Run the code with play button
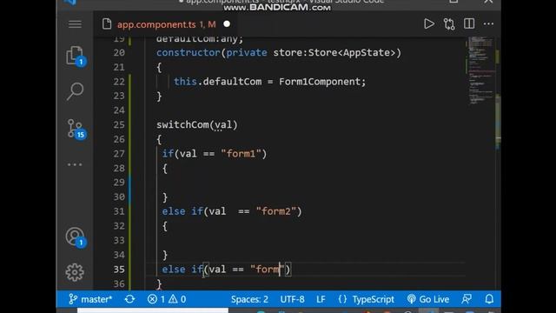Viewport: 556px width, 313px height. tap(429, 23)
